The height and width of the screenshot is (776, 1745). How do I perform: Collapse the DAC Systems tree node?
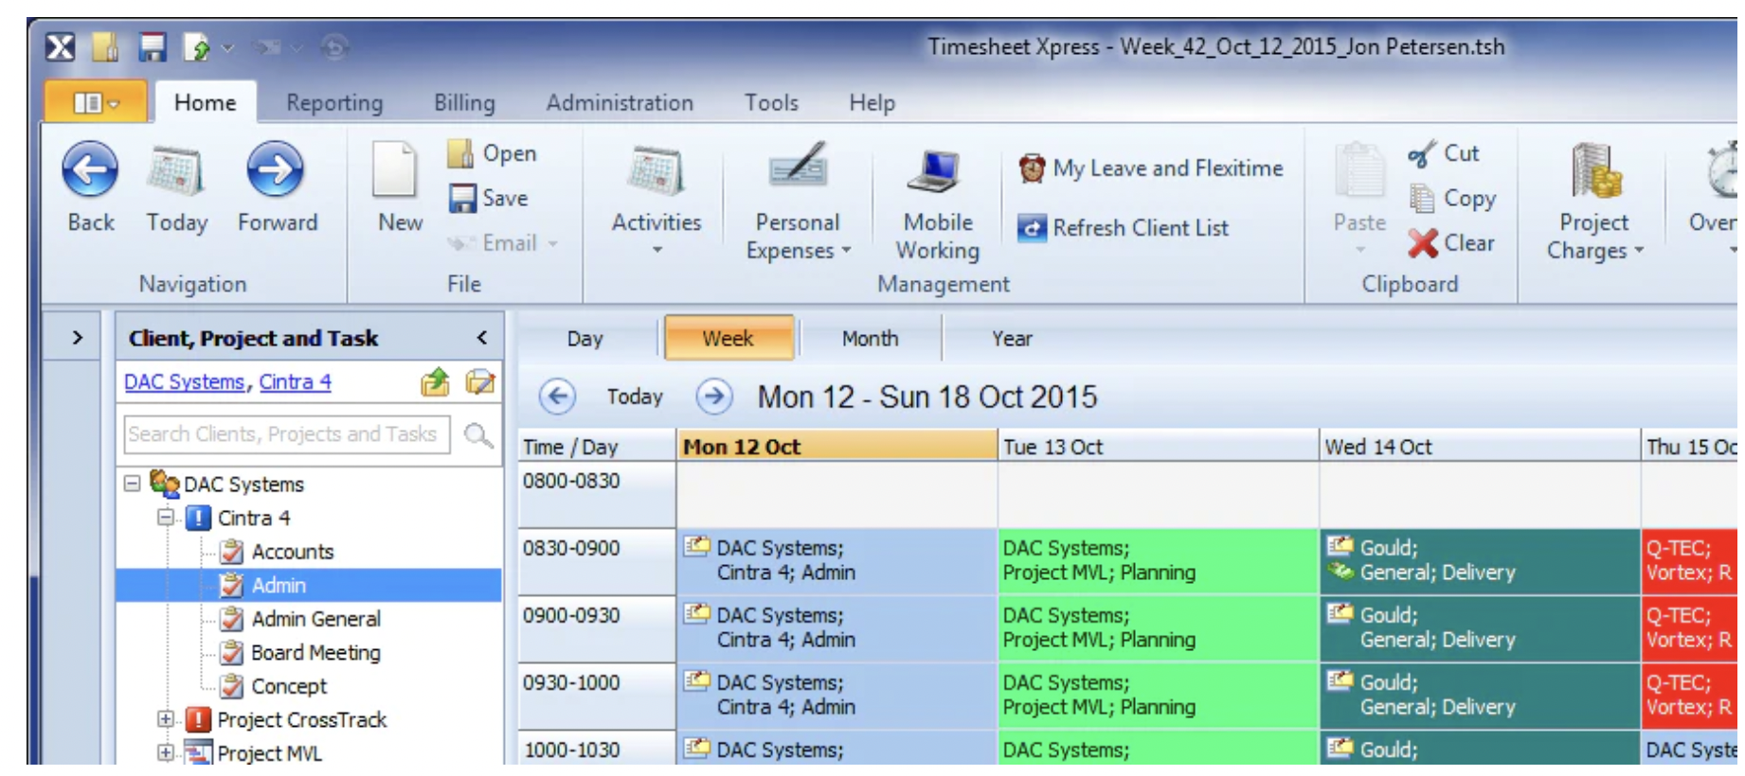tap(133, 484)
